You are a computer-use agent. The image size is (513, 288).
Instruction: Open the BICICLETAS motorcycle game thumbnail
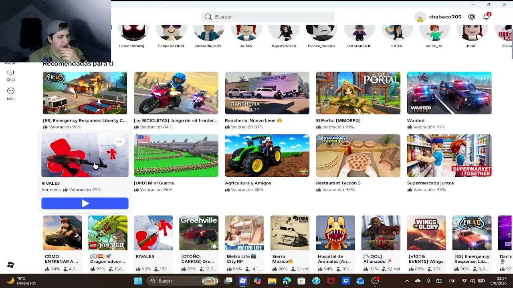pos(176,93)
